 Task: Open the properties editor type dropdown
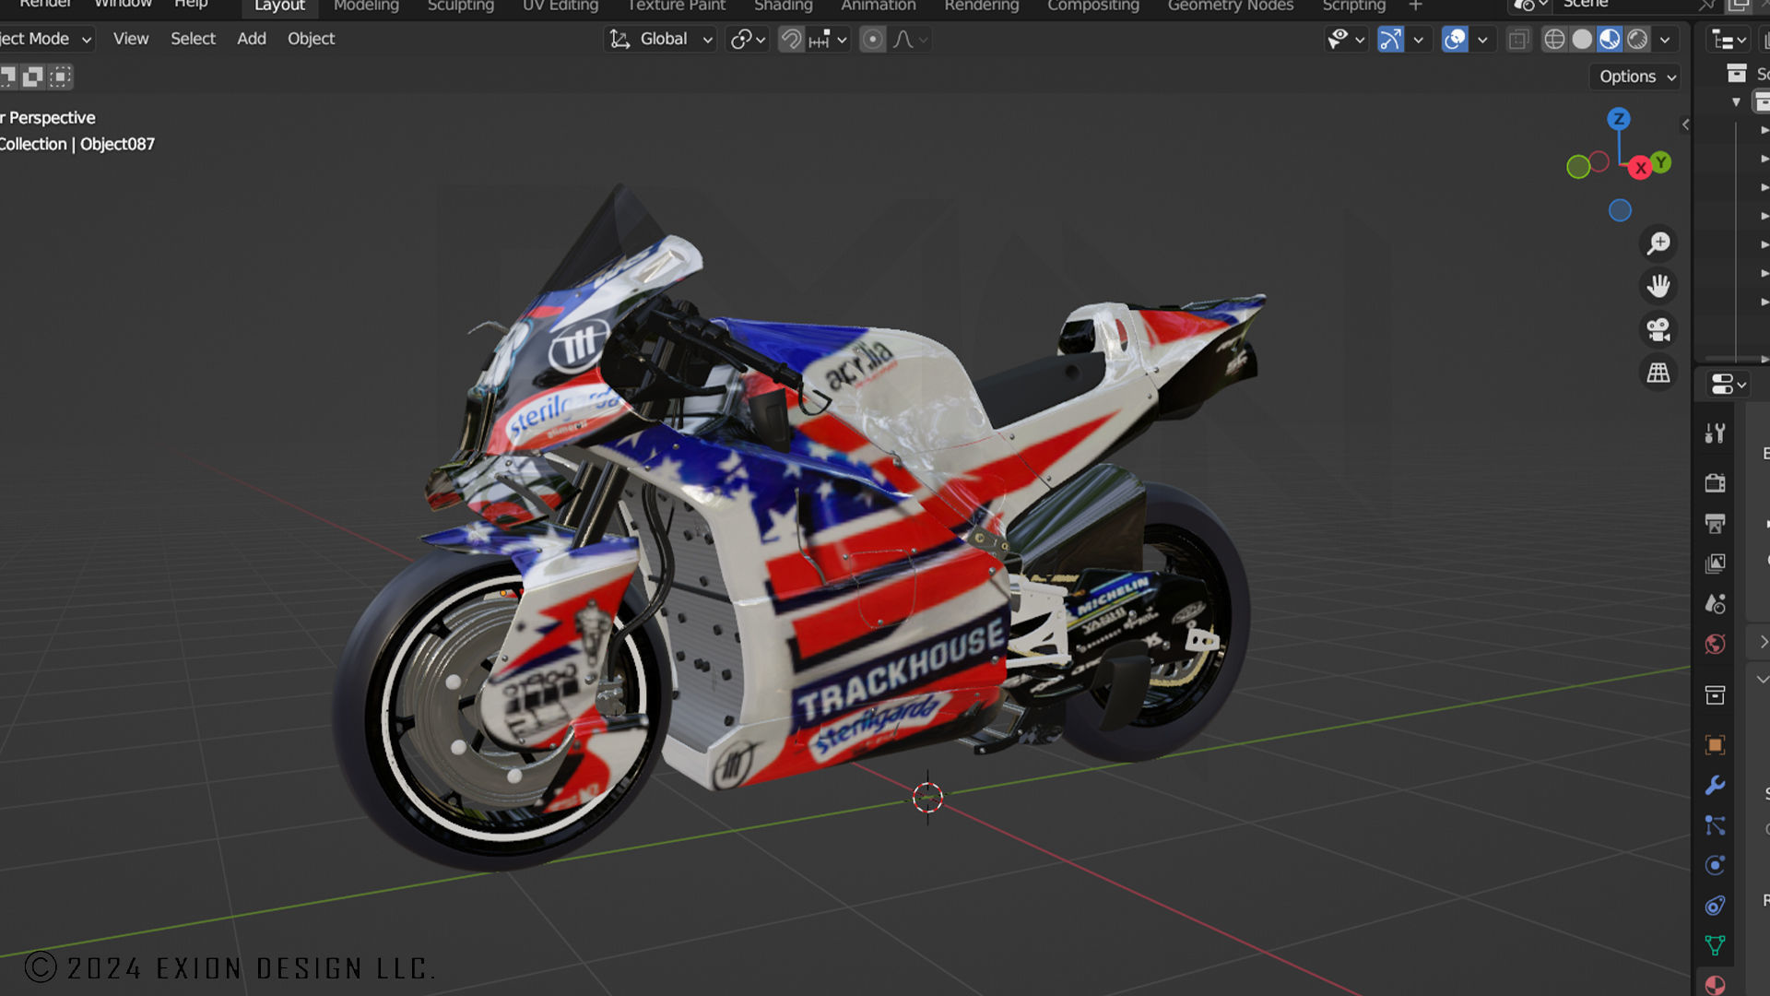pos(1728,385)
